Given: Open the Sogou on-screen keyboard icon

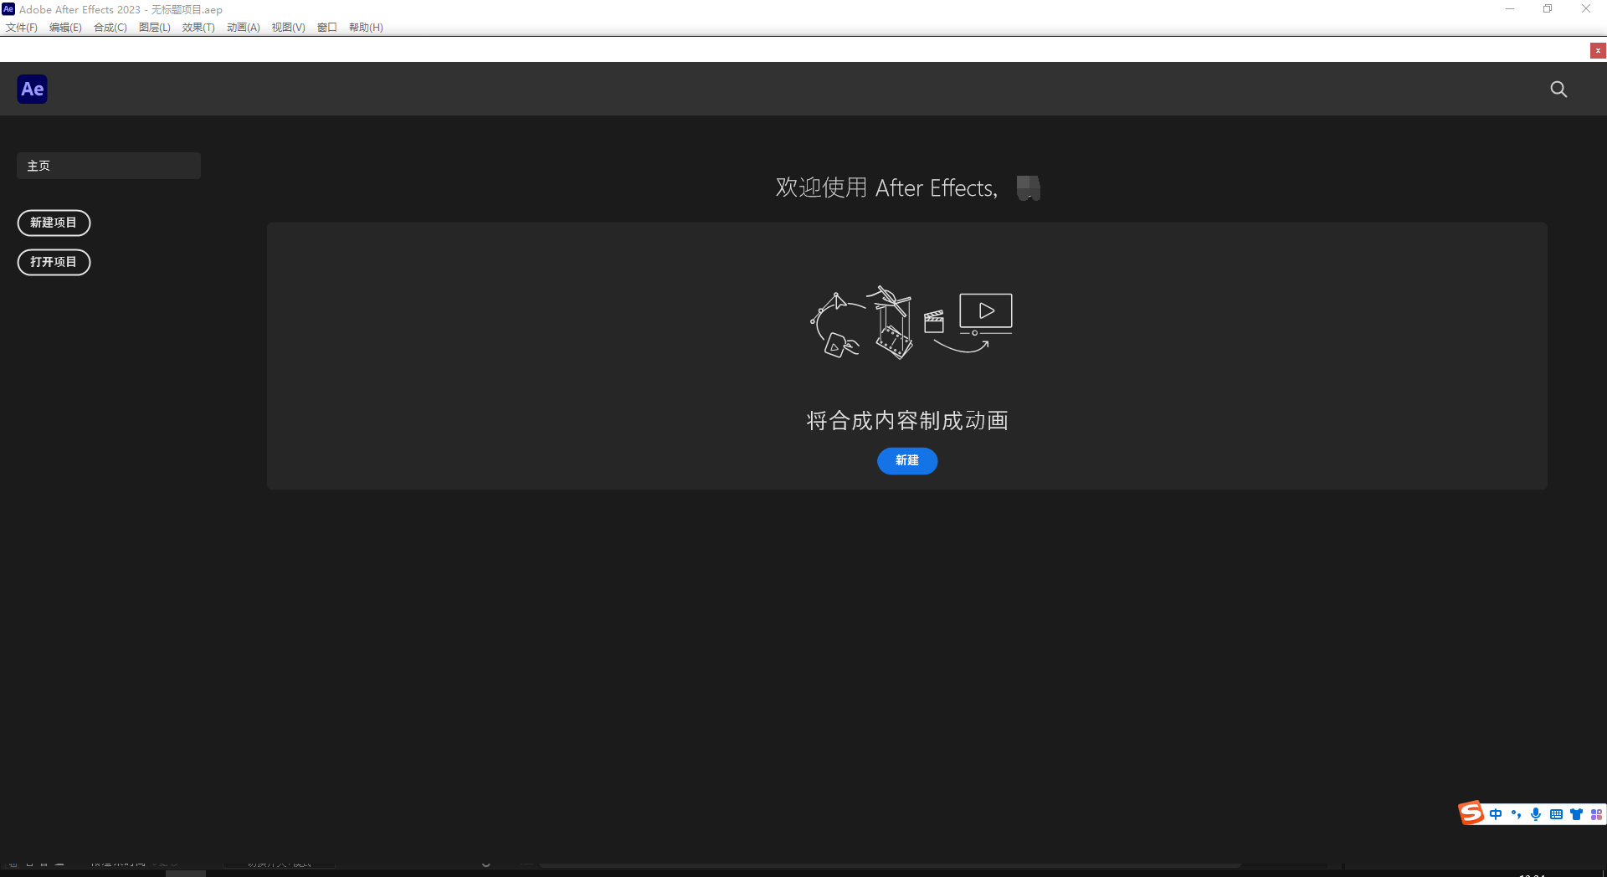Looking at the screenshot, I should [x=1556, y=814].
